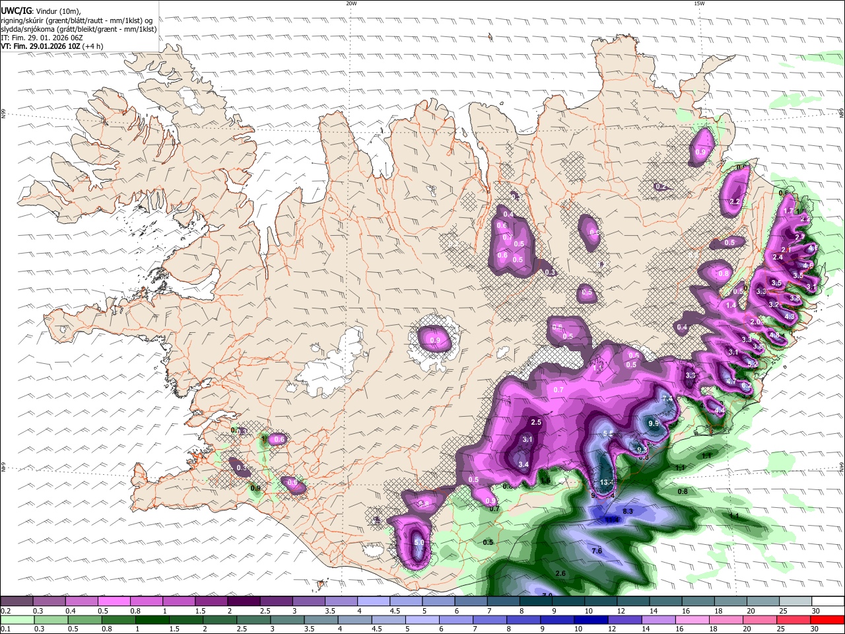The image size is (845, 634).
Task: Click the 7.6 value offshore in the blue rain area
Action: point(597,551)
